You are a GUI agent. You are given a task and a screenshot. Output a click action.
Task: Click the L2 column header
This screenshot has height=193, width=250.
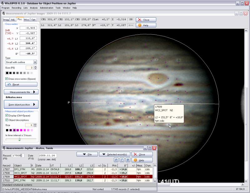(x=77, y=166)
